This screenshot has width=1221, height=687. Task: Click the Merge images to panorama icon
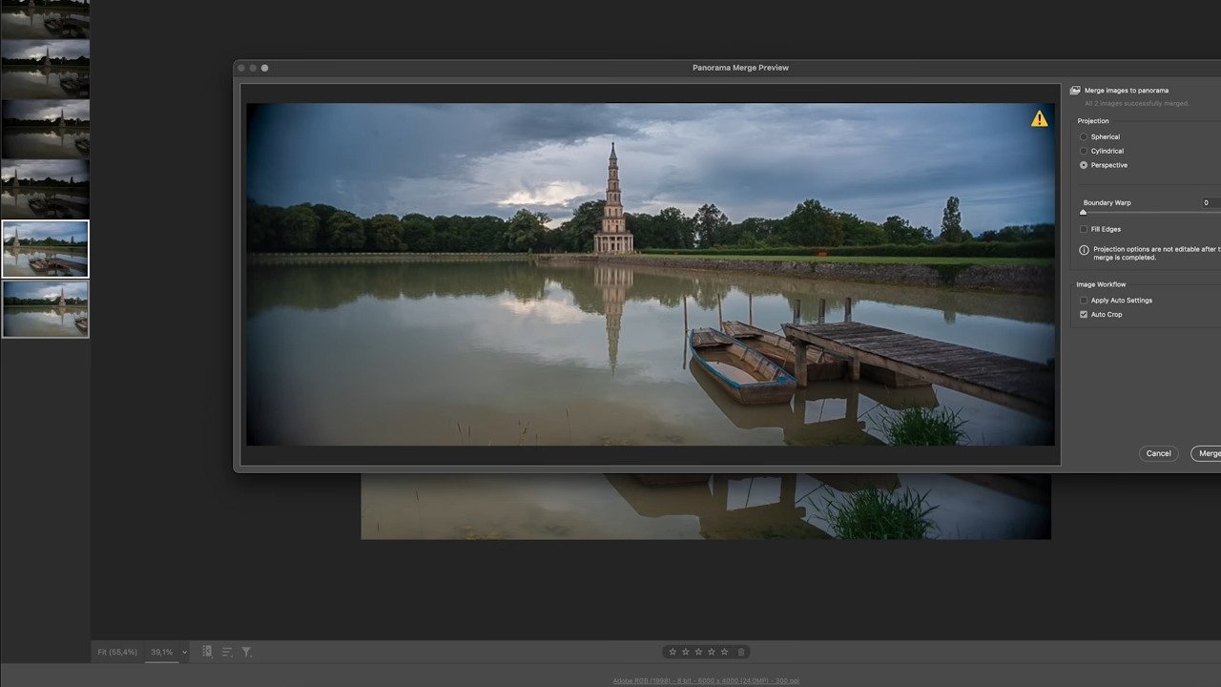click(1075, 91)
